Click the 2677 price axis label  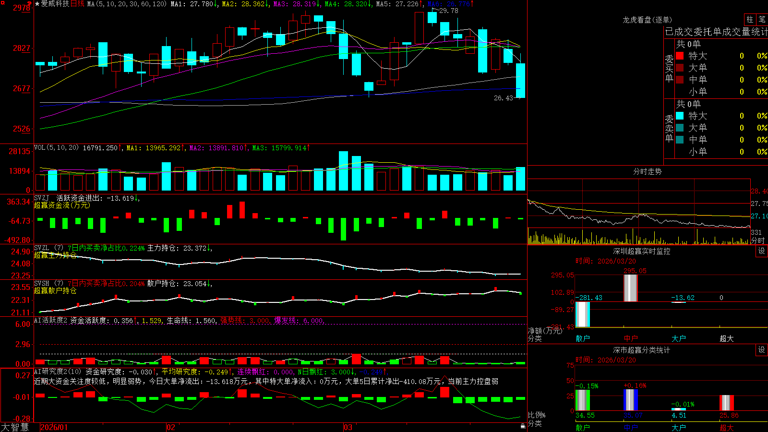click(x=22, y=88)
